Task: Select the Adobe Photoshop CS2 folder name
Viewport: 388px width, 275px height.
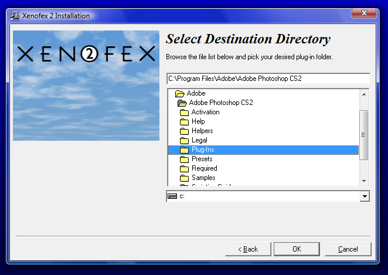Action: tap(221, 103)
